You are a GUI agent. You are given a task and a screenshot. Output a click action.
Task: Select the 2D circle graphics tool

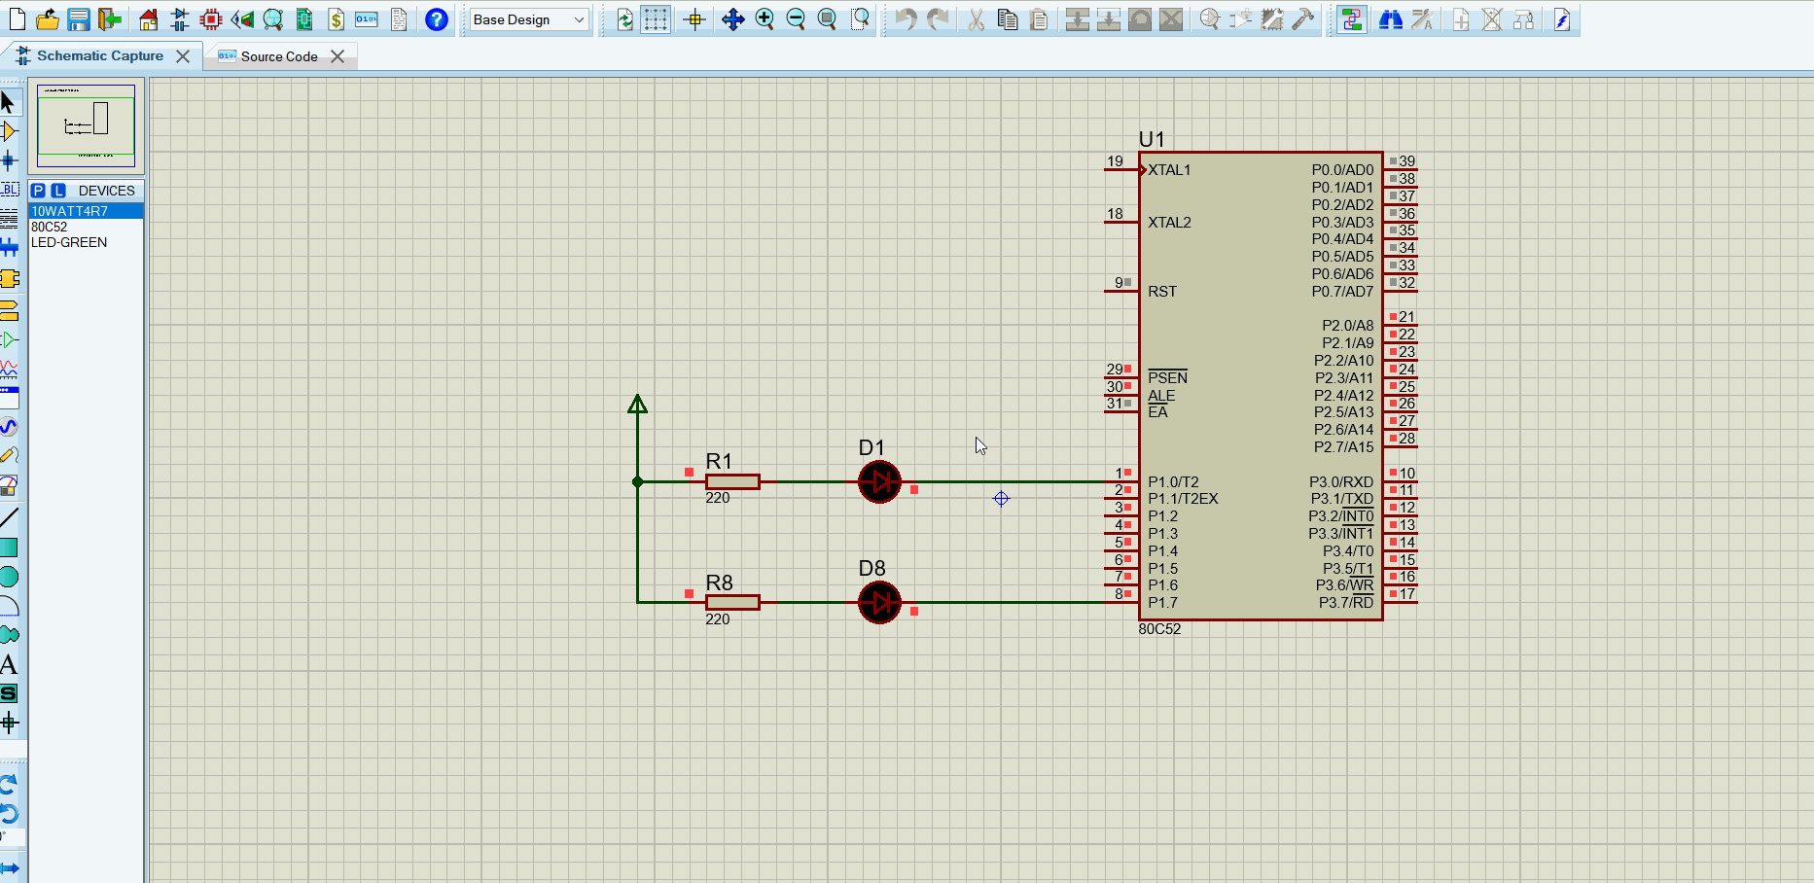tap(9, 577)
